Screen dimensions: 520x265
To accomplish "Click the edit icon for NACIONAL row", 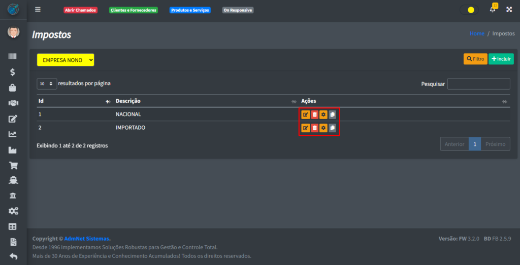I will tap(305, 115).
